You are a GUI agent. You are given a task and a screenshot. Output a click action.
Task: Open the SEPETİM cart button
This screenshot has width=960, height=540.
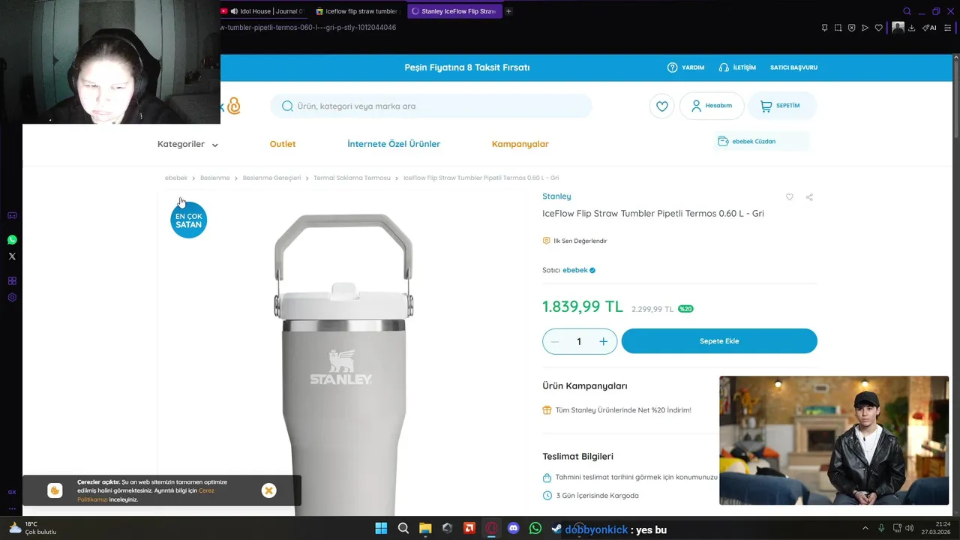(781, 106)
